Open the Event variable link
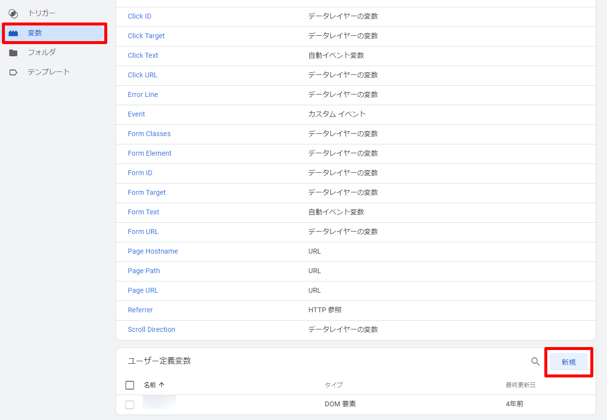 (x=136, y=114)
